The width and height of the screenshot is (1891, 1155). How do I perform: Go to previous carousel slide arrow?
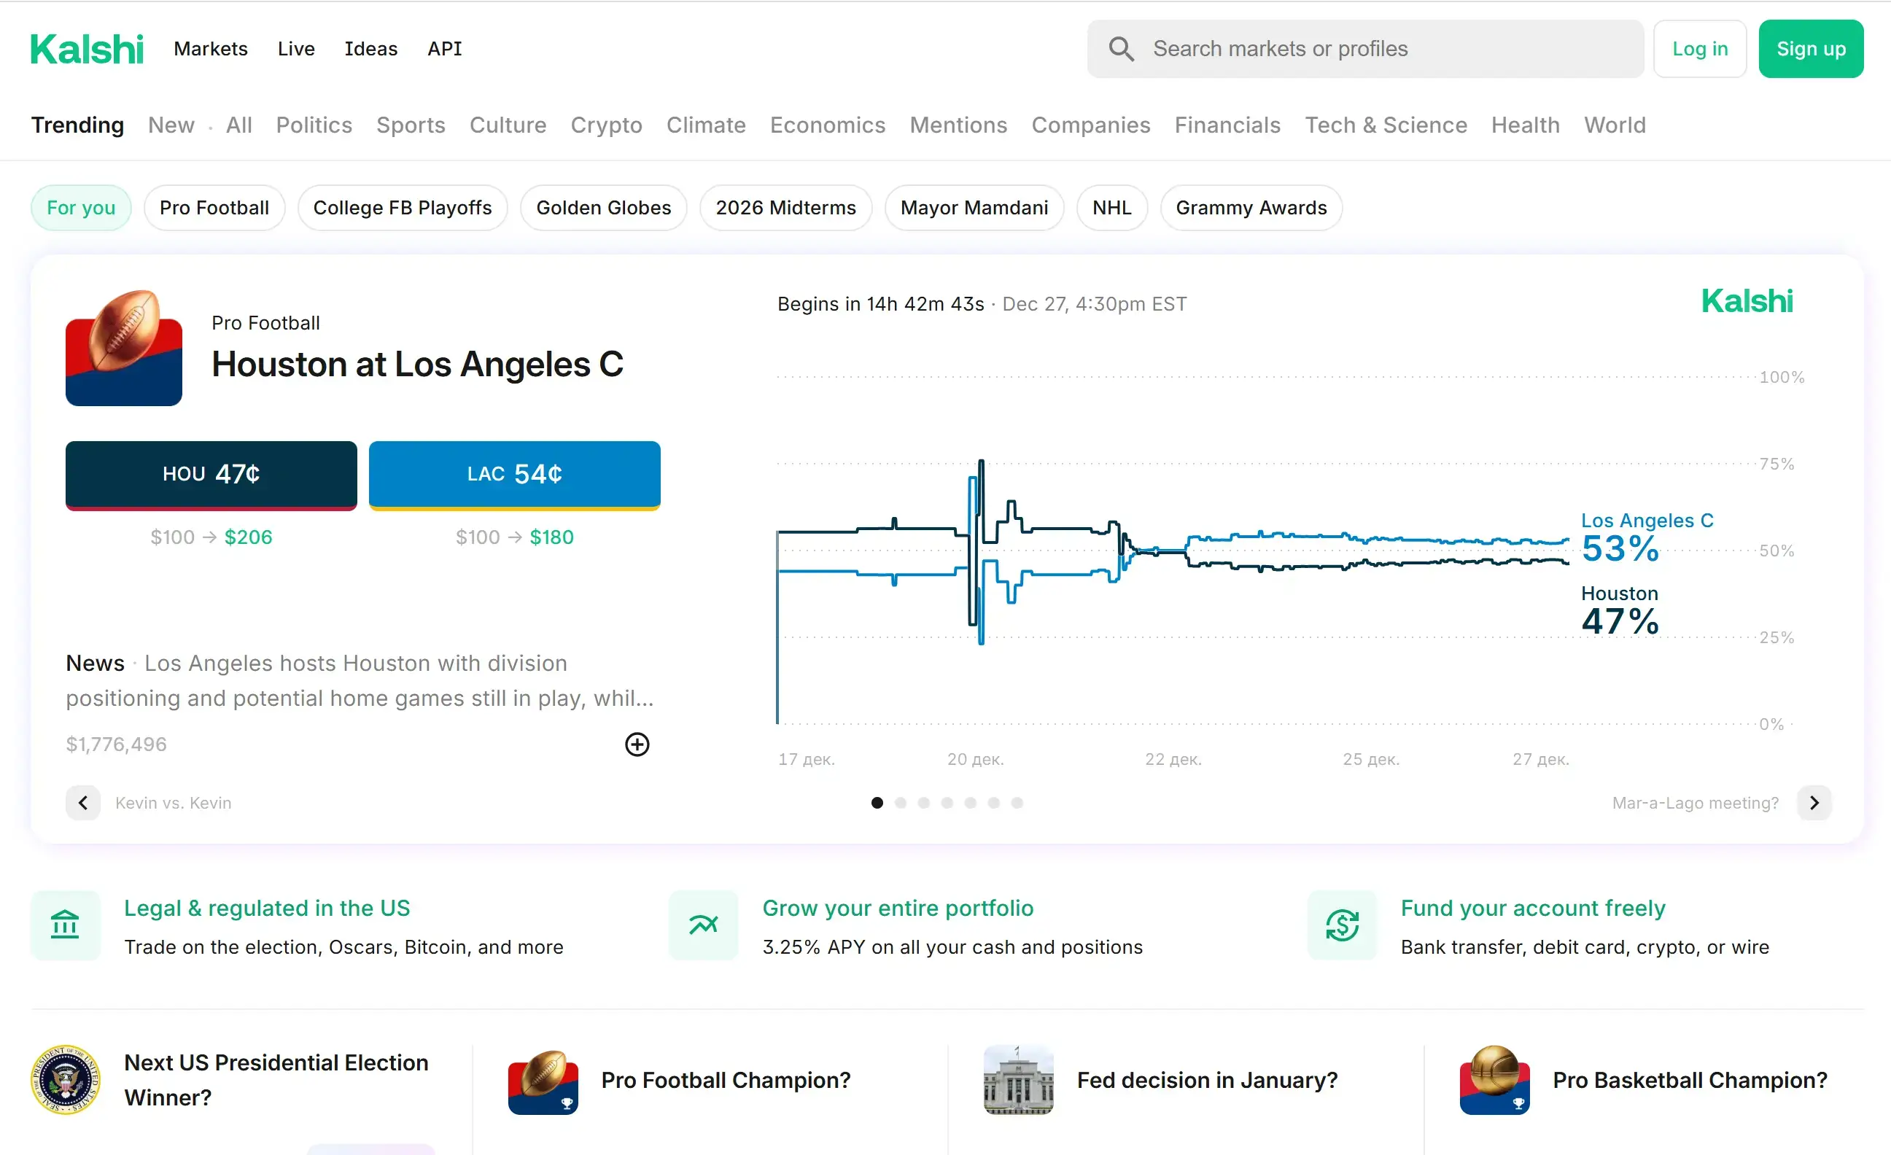(83, 803)
